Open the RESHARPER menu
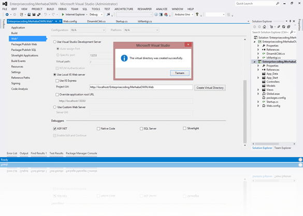This screenshot has height=216, width=303. 145,9
